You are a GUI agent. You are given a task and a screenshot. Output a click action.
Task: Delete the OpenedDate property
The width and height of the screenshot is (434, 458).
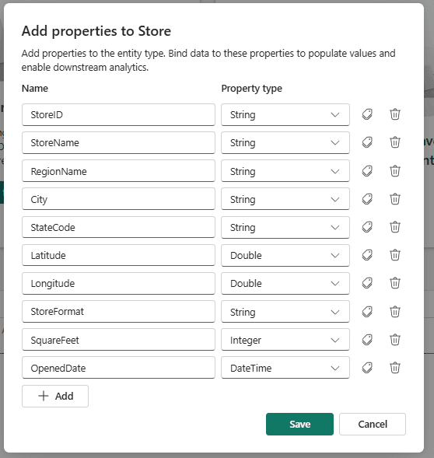click(395, 368)
